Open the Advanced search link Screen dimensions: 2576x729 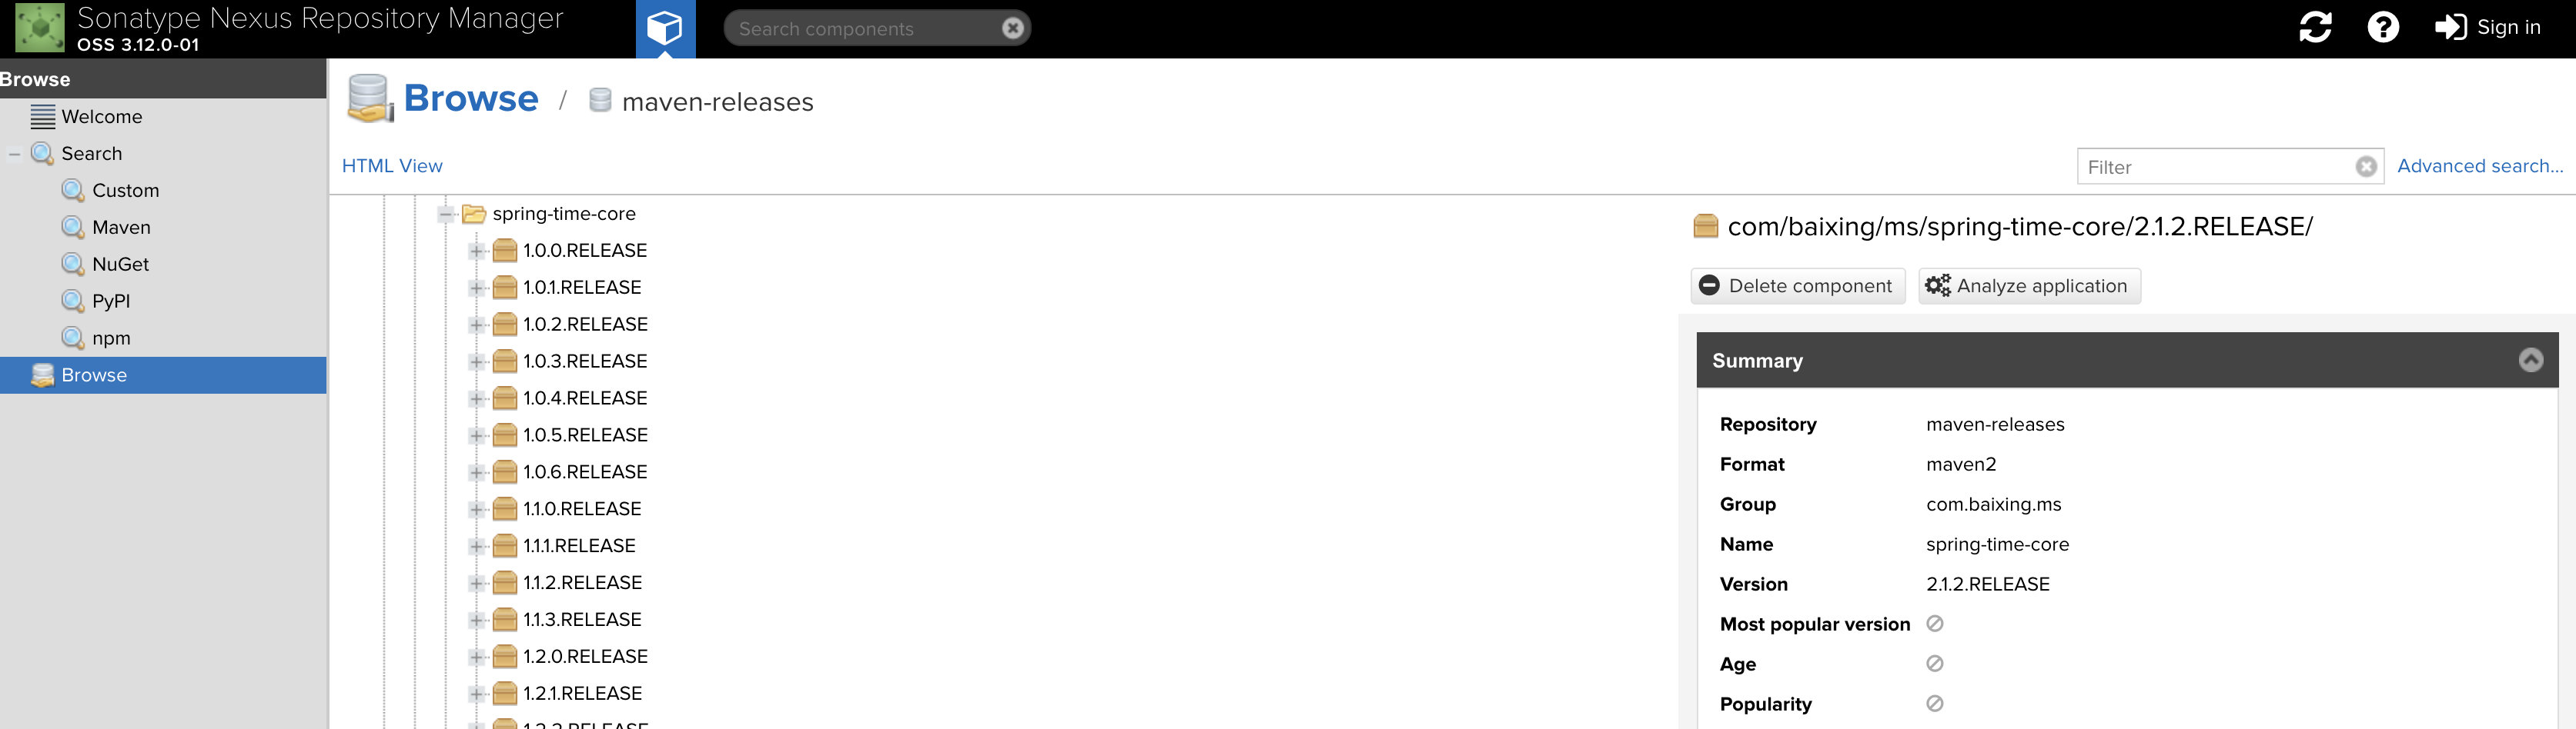[2479, 166]
